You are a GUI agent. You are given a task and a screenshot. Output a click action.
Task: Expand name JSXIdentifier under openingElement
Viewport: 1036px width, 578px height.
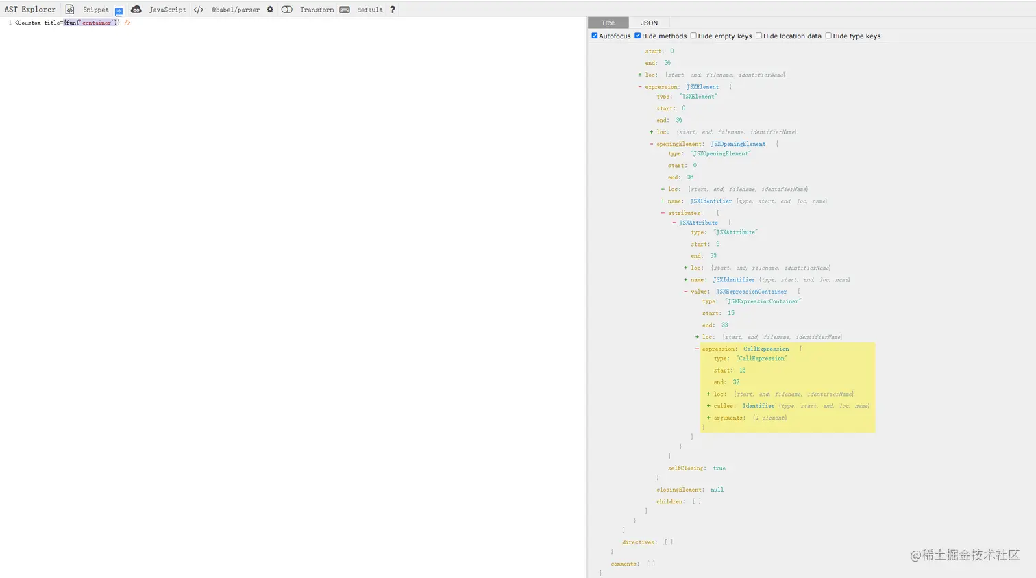pos(663,201)
